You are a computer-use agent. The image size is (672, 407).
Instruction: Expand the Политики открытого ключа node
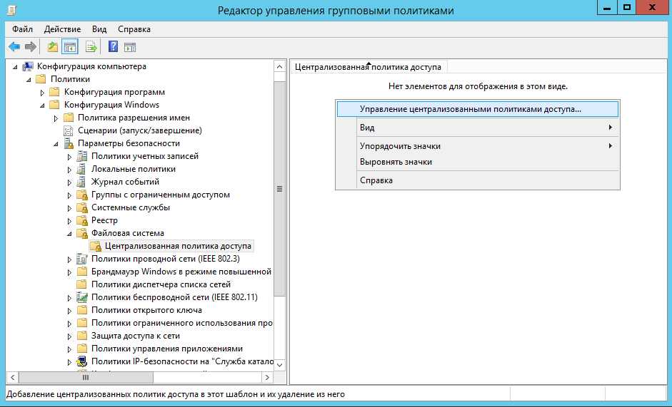tap(69, 311)
